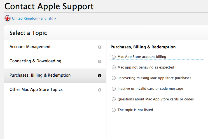Open the United Kingdom (English) region link
The width and height of the screenshot is (208, 139).
[x=33, y=18]
